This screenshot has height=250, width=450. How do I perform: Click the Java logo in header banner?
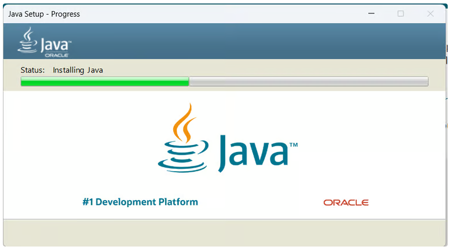point(44,42)
